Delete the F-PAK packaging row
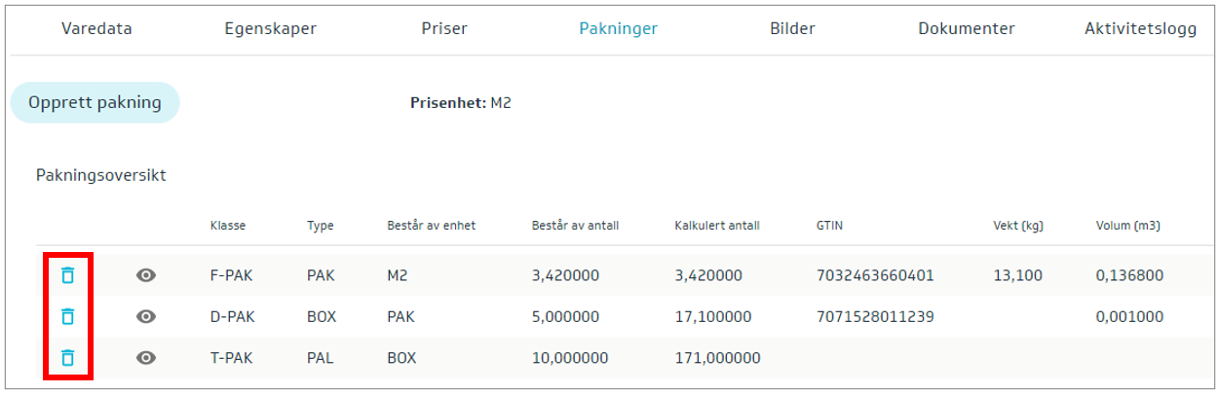1219x394 pixels. pos(67,275)
